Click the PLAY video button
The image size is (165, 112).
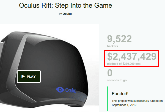[29, 77]
